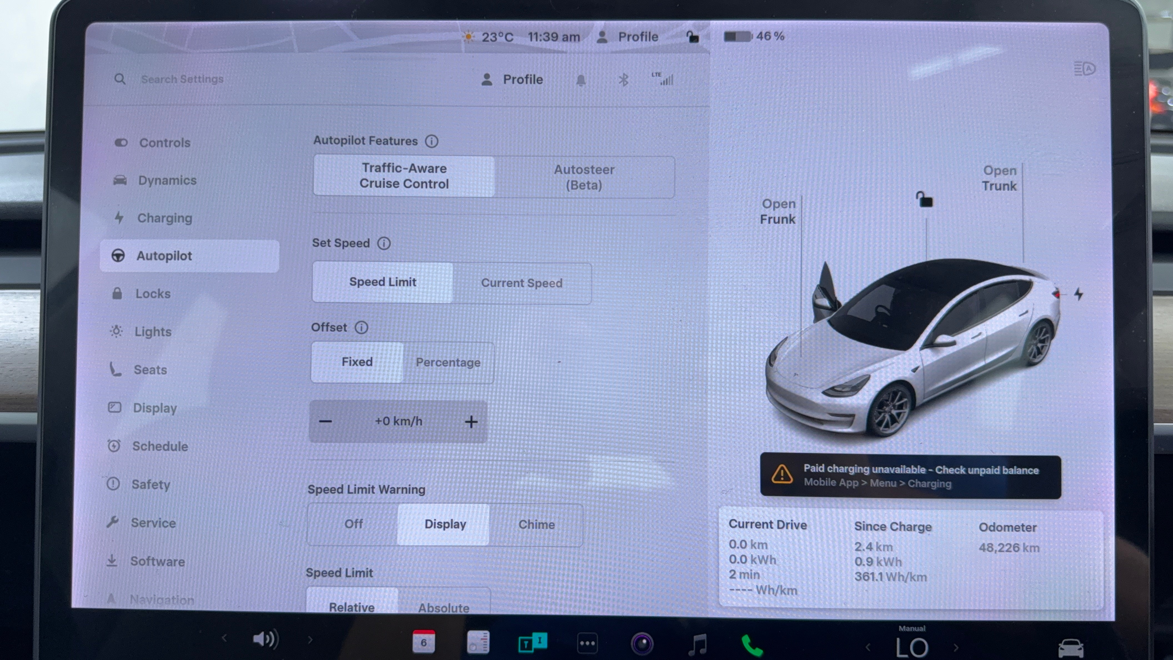Launch the dashcam camera app
The image size is (1173, 660).
[642, 644]
